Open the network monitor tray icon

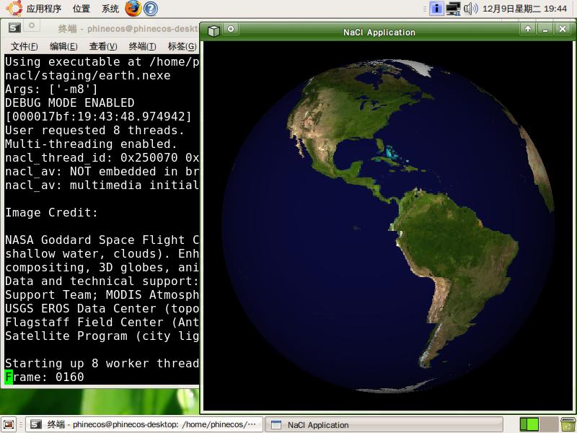(453, 9)
